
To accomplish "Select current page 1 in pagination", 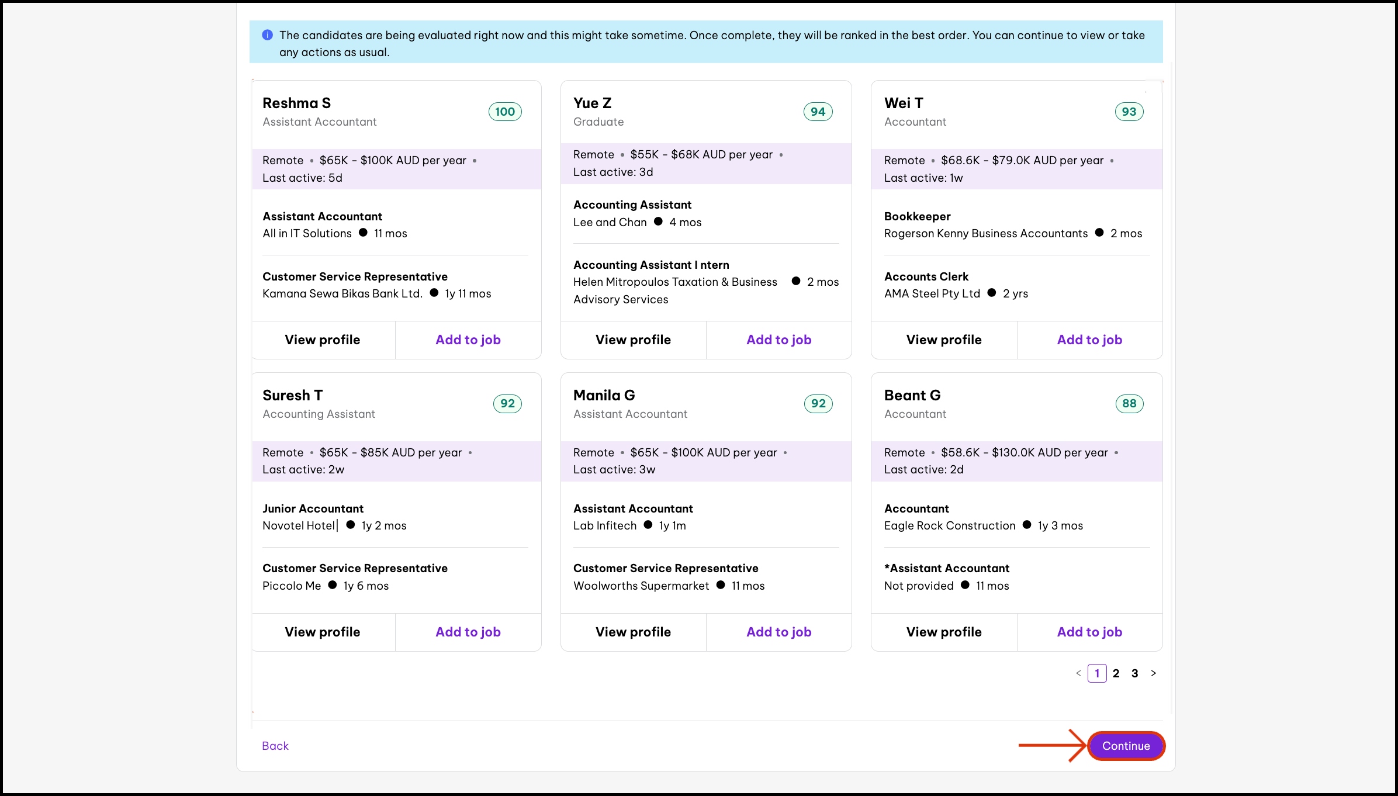I will pyautogui.click(x=1097, y=673).
